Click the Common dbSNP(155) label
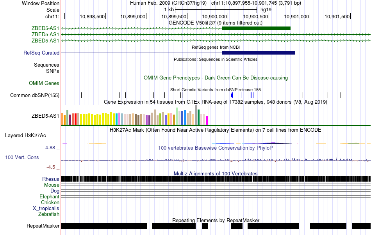The image size is (371, 235). click(35, 95)
